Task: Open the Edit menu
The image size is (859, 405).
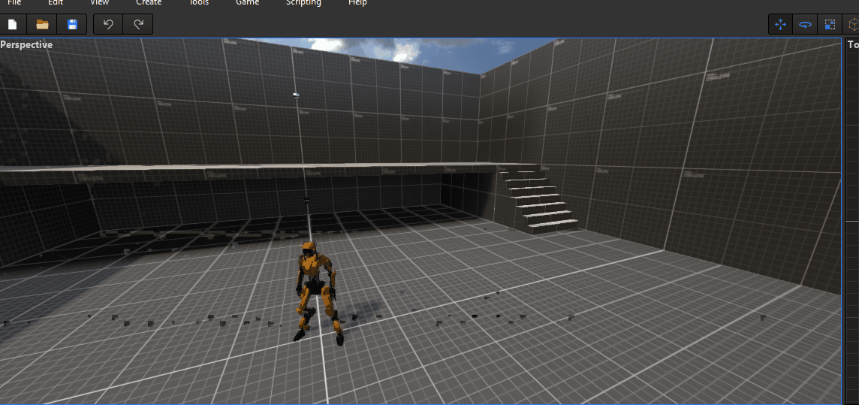Action: tap(56, 3)
